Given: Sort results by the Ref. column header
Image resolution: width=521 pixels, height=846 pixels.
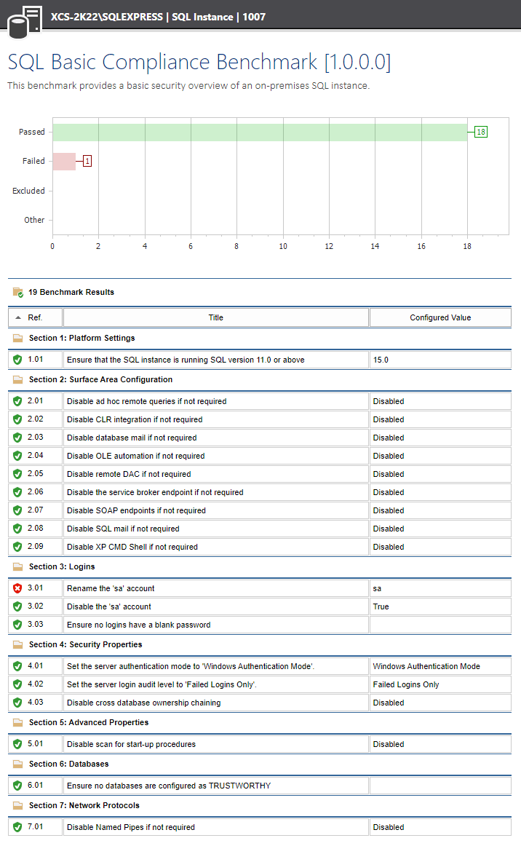Looking at the screenshot, I should 35,317.
